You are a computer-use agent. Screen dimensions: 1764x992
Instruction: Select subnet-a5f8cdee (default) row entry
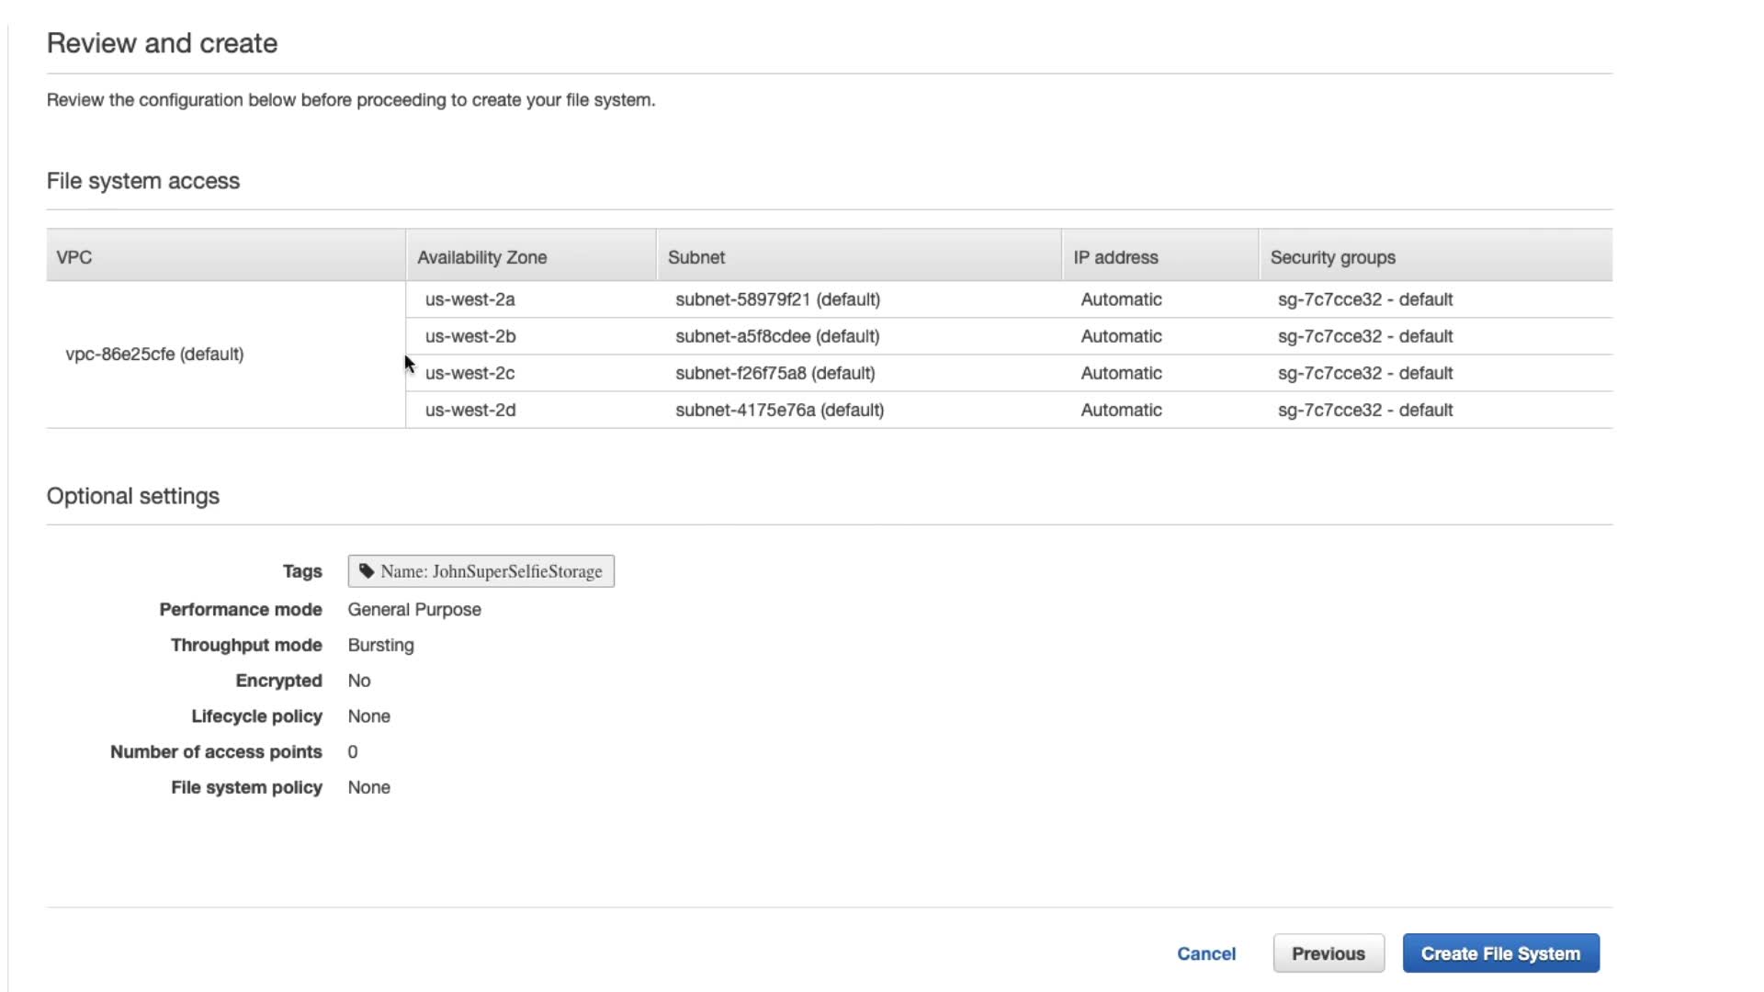(x=777, y=336)
